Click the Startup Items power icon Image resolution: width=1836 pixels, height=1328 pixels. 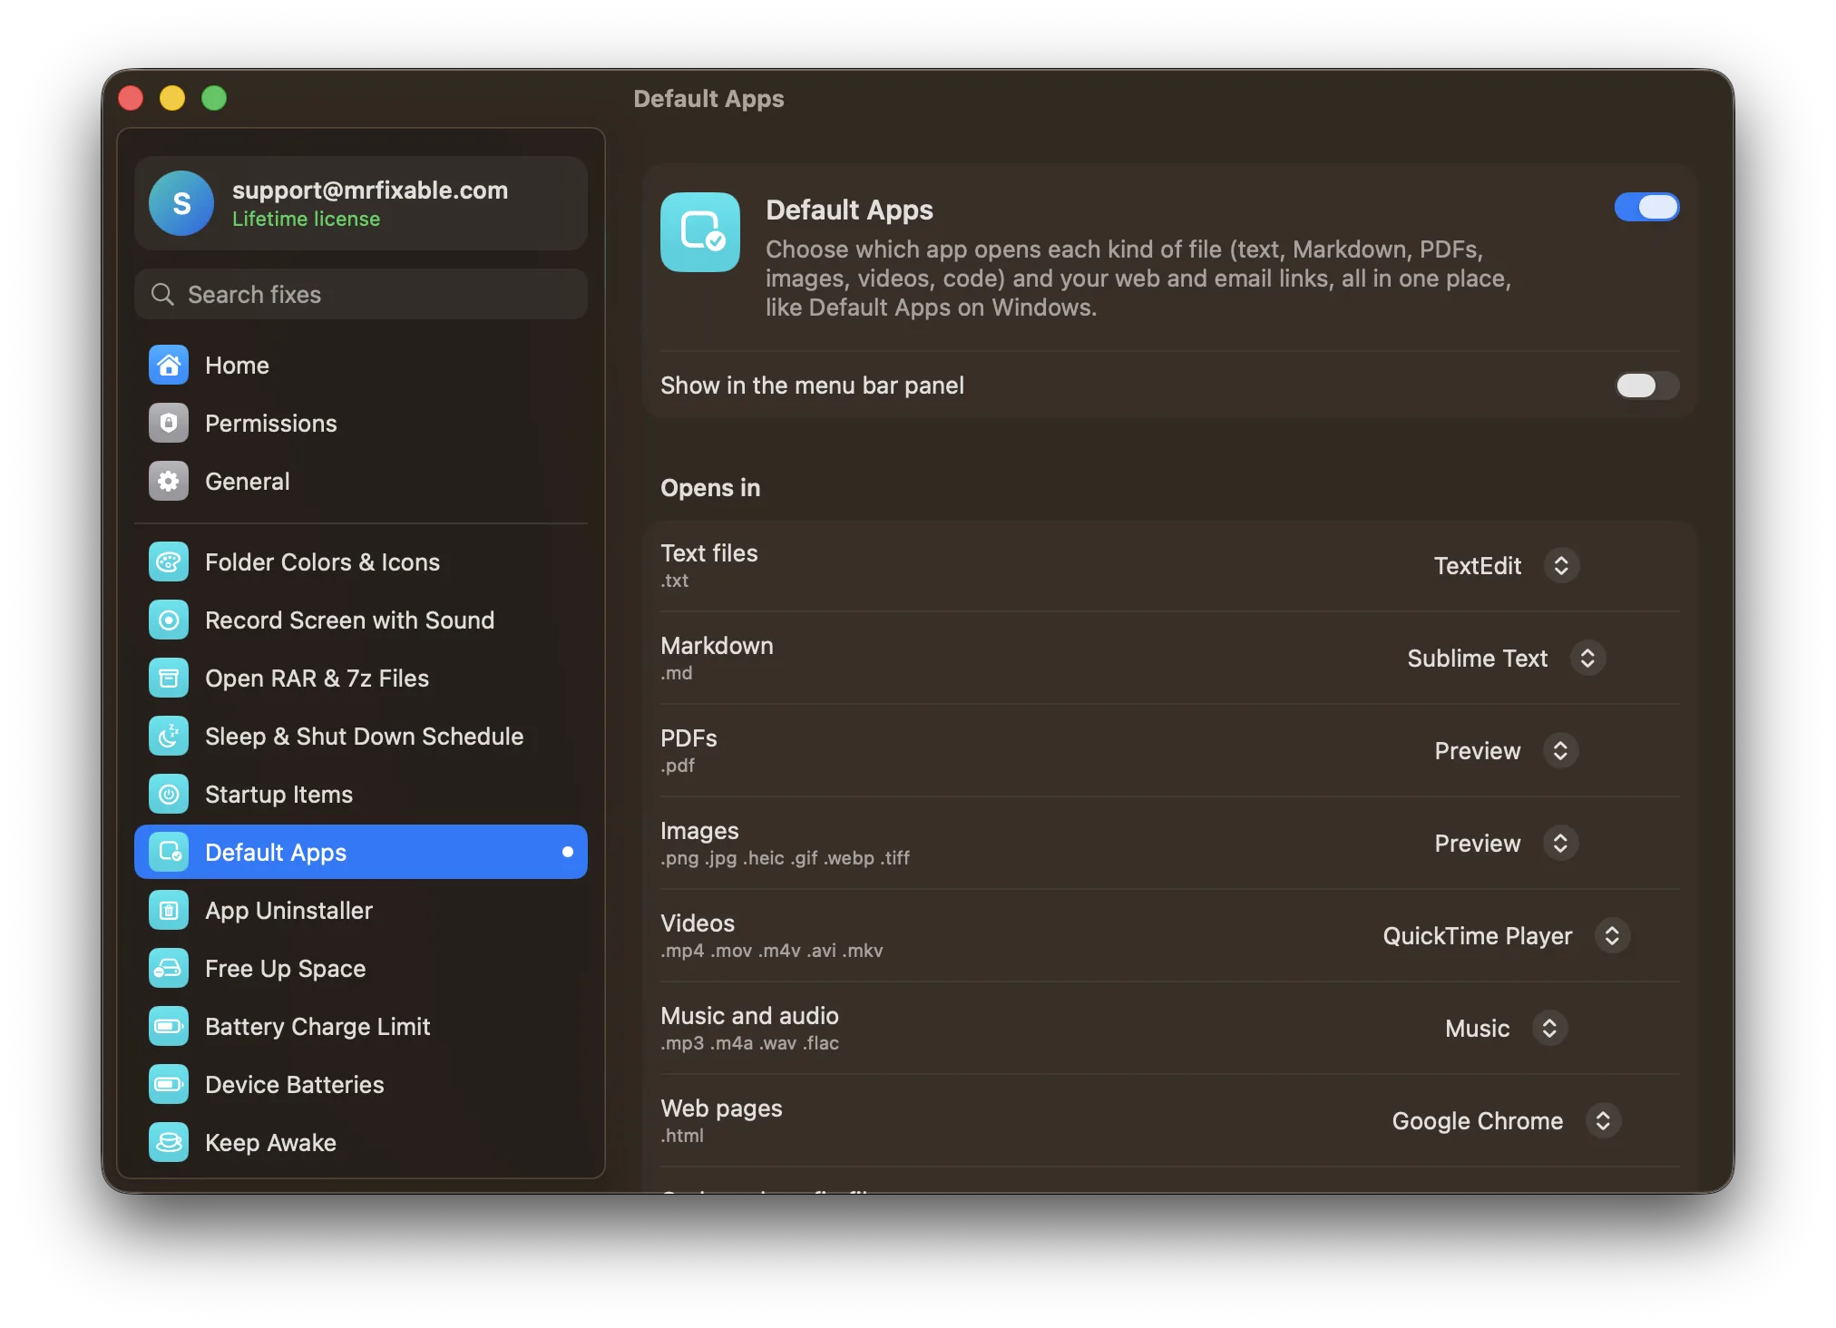tap(169, 794)
